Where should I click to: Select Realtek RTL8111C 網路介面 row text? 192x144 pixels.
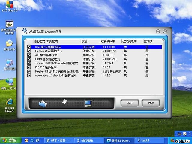tap(58, 71)
